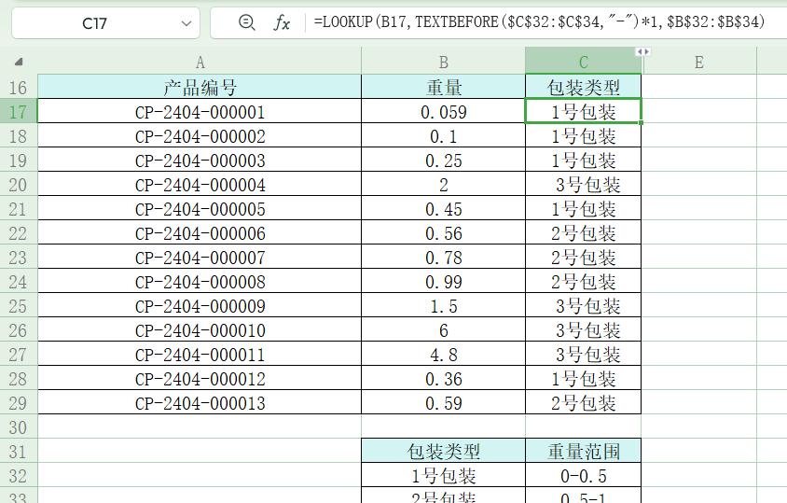Image resolution: width=787 pixels, height=503 pixels.
Task: Click weight cell 0.59 in row 29
Action: pyautogui.click(x=443, y=402)
